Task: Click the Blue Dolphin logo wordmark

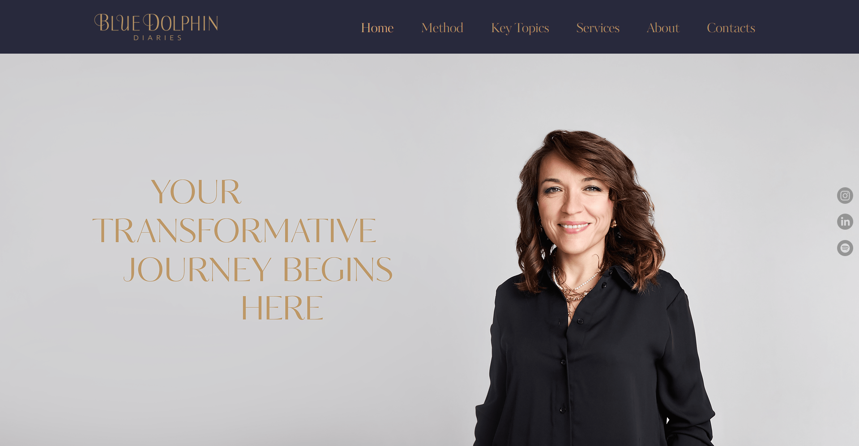Action: point(156,23)
